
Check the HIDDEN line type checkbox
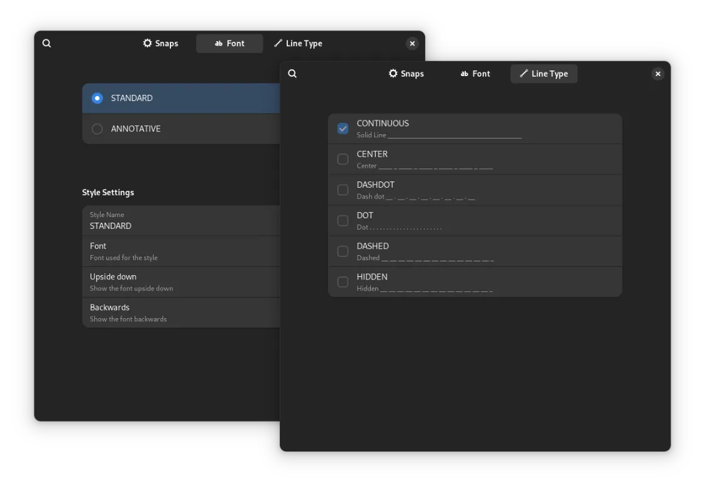343,281
